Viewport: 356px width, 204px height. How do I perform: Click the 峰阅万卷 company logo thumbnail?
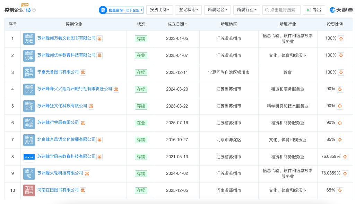pos(29,39)
